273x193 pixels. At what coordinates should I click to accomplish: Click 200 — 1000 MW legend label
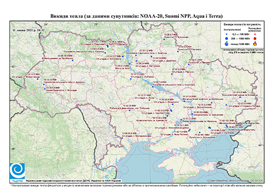[241, 38]
